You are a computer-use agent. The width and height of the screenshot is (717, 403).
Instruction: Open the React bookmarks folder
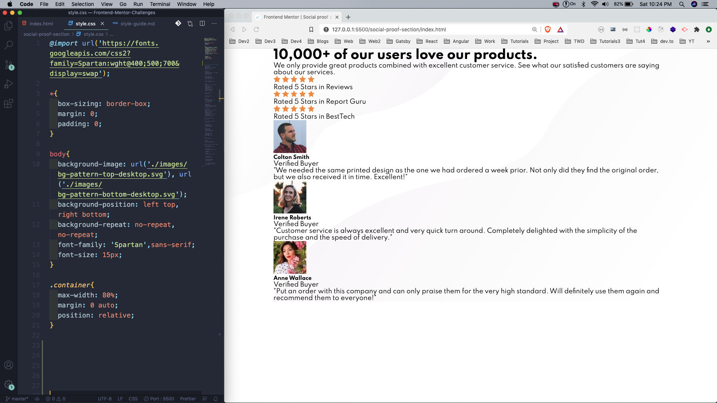tap(427, 41)
